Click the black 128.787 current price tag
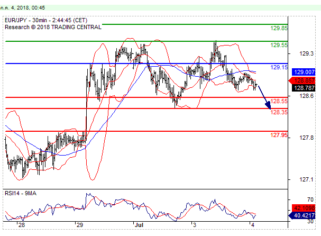321x236 pixels. pyautogui.click(x=304, y=88)
